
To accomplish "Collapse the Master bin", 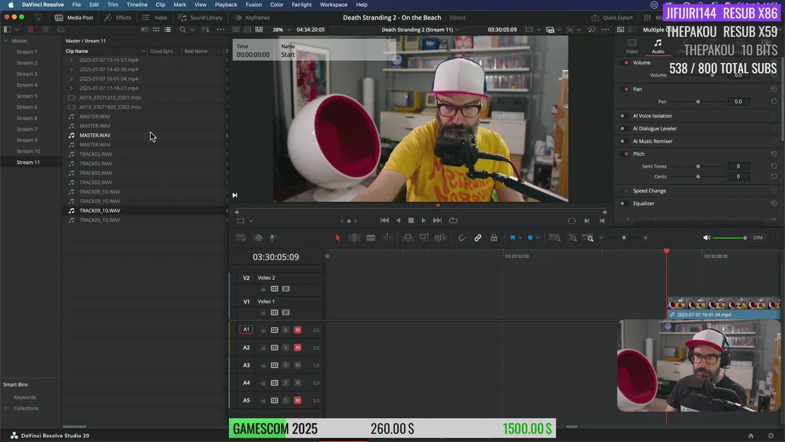I will (x=6, y=41).
